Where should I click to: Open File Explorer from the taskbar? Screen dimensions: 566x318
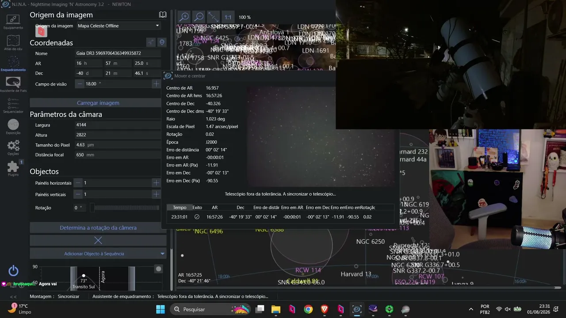coord(276,309)
